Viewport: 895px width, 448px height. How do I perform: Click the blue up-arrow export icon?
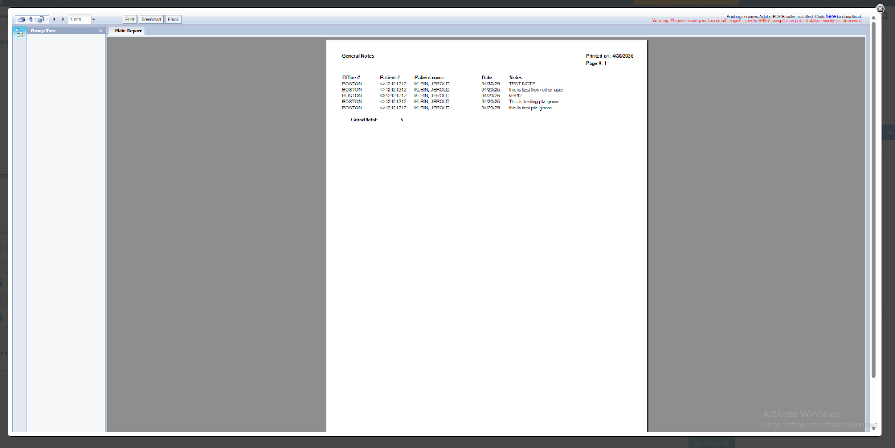pos(31,20)
